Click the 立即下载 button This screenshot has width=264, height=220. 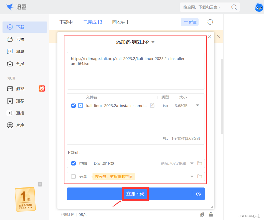pos(135,194)
